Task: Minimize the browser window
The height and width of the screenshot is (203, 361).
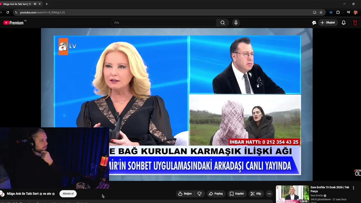Action: coord(344,4)
